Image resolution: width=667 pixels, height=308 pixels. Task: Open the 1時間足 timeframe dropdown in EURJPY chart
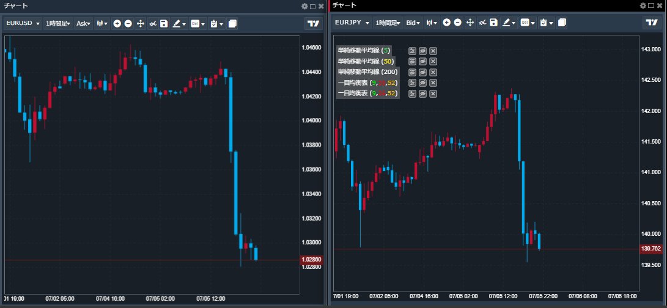click(x=388, y=23)
